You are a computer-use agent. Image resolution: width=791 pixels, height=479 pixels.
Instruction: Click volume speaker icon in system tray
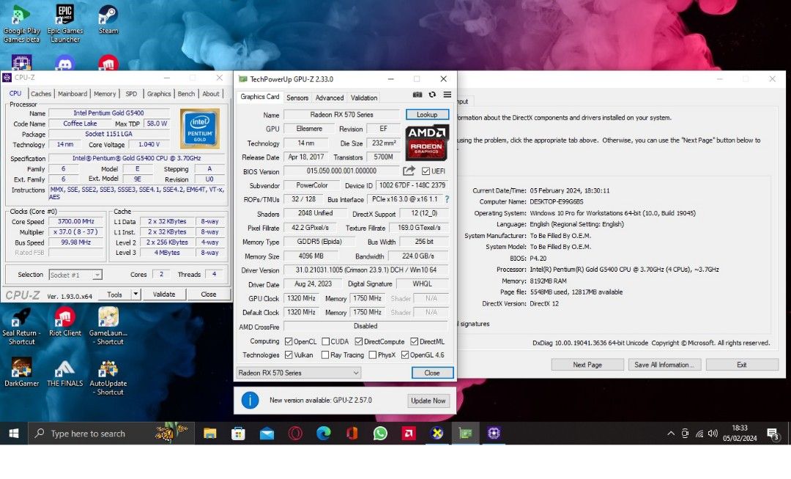(713, 433)
